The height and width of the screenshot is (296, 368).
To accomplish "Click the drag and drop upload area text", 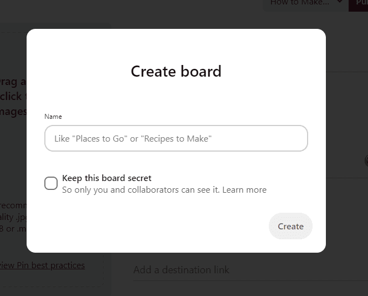I will [x=13, y=97].
